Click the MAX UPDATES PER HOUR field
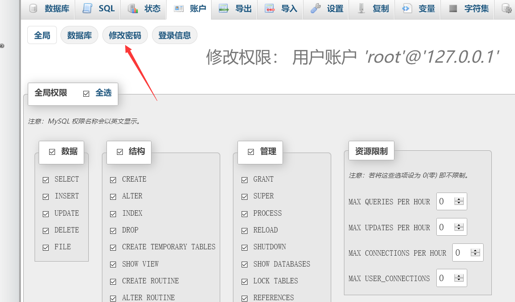 point(452,227)
